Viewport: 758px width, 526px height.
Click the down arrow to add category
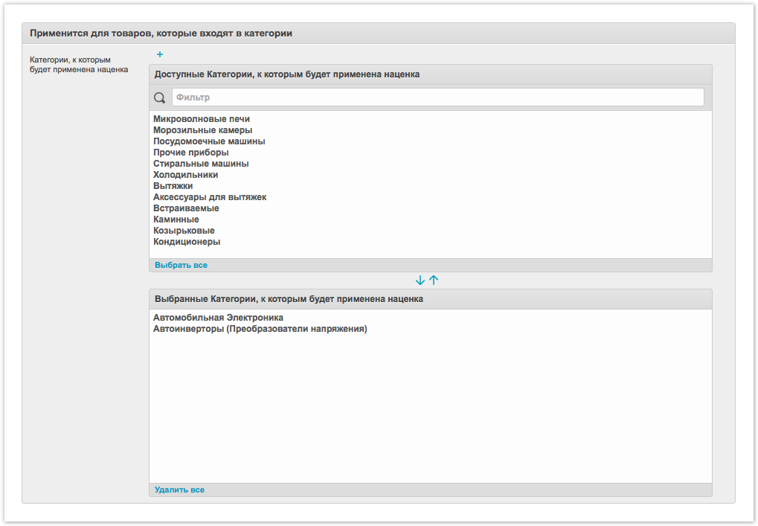tap(420, 280)
